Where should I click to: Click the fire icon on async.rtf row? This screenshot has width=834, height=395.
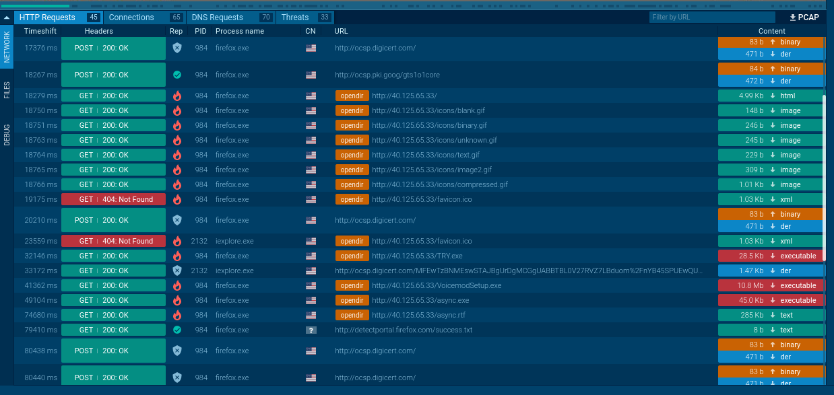[177, 315]
